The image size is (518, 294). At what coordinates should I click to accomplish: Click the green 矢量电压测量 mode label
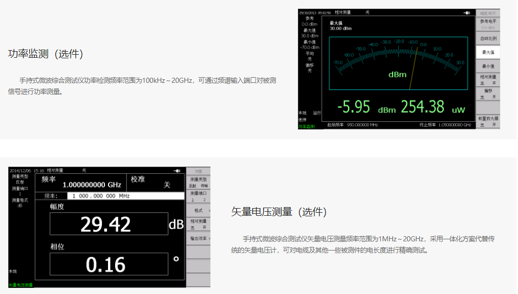tap(20, 284)
